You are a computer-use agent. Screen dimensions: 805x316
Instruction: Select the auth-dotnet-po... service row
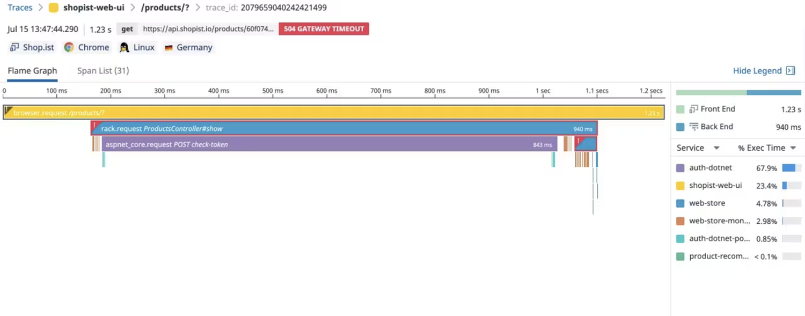(738, 239)
